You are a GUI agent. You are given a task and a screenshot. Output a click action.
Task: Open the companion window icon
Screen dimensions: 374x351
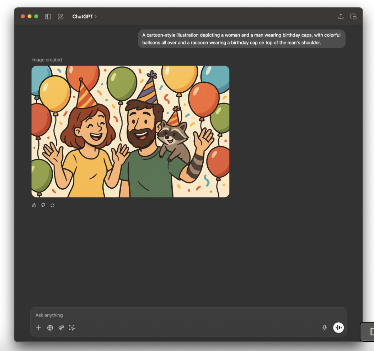tap(353, 16)
